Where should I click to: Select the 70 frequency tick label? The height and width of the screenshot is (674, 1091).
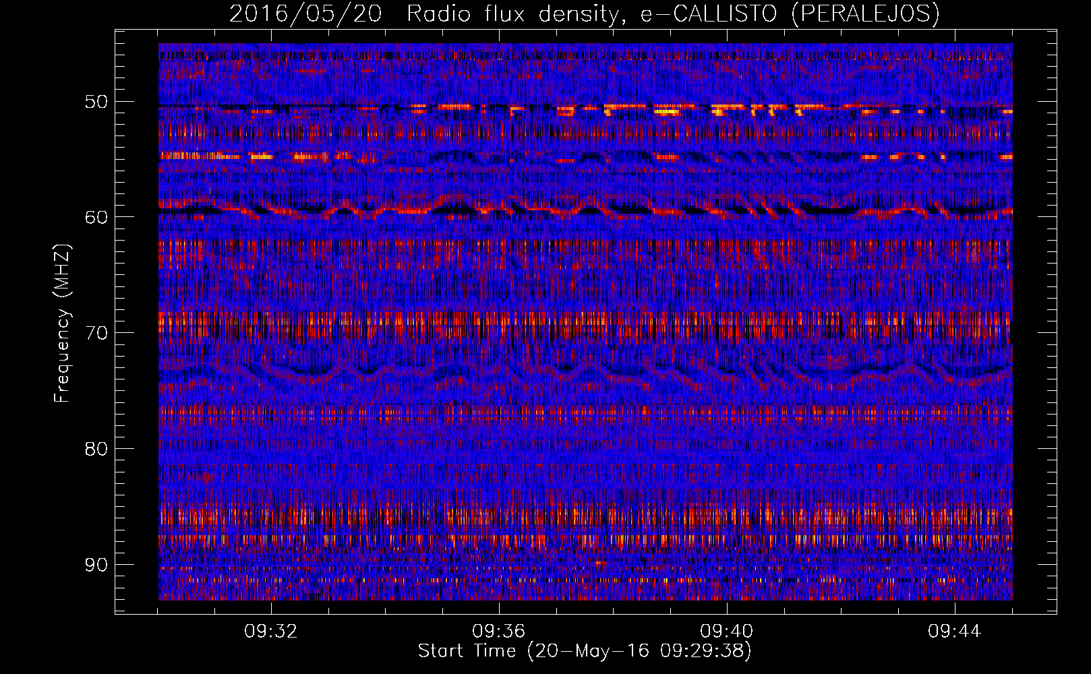[96, 333]
